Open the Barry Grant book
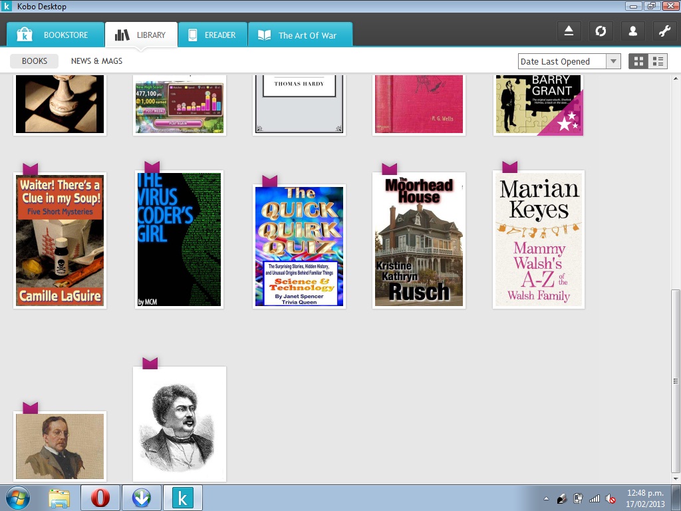 [x=539, y=104]
